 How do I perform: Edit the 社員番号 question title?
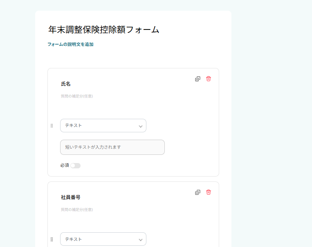pyautogui.click(x=71, y=197)
